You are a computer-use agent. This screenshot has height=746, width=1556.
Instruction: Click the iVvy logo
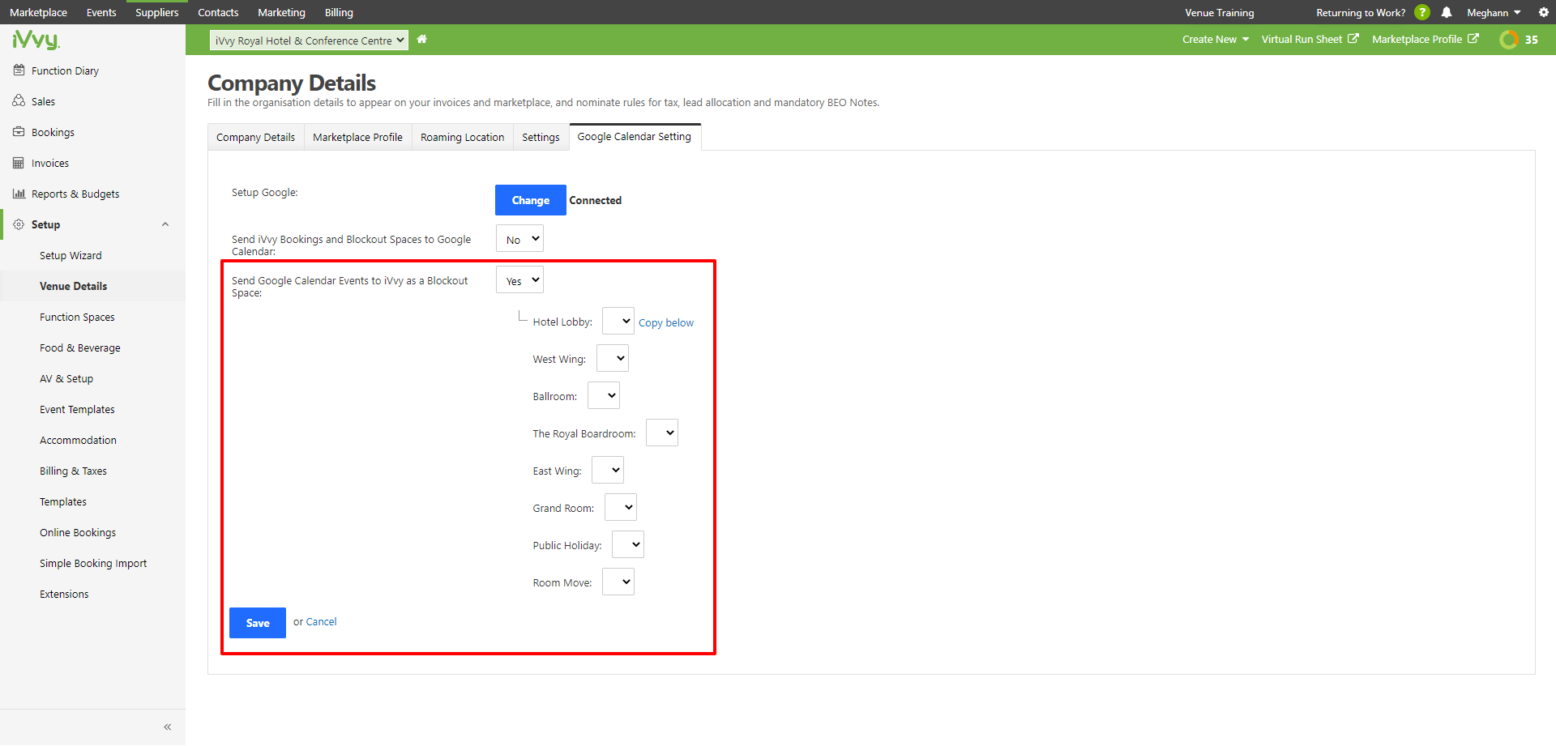(35, 40)
